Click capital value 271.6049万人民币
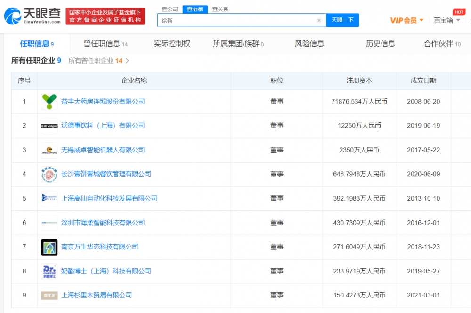 (359, 247)
